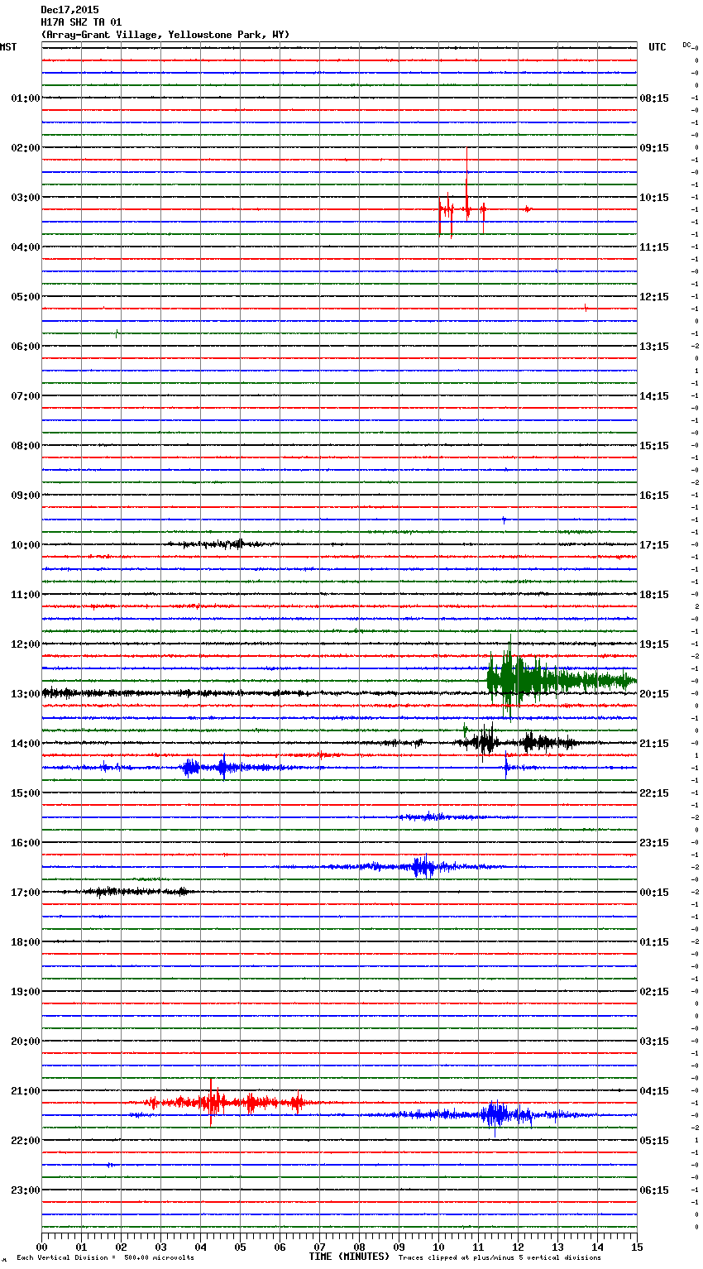This screenshot has width=703, height=1269.
Task: Click the 02:15 UTC time label
Action: [x=654, y=992]
